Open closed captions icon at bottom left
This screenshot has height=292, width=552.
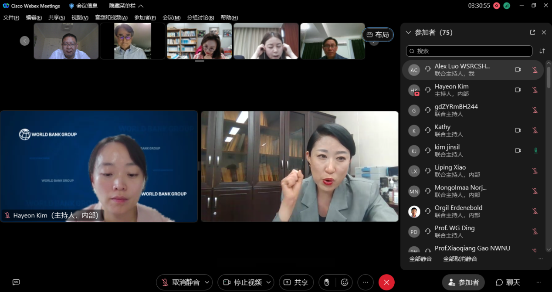click(x=16, y=282)
